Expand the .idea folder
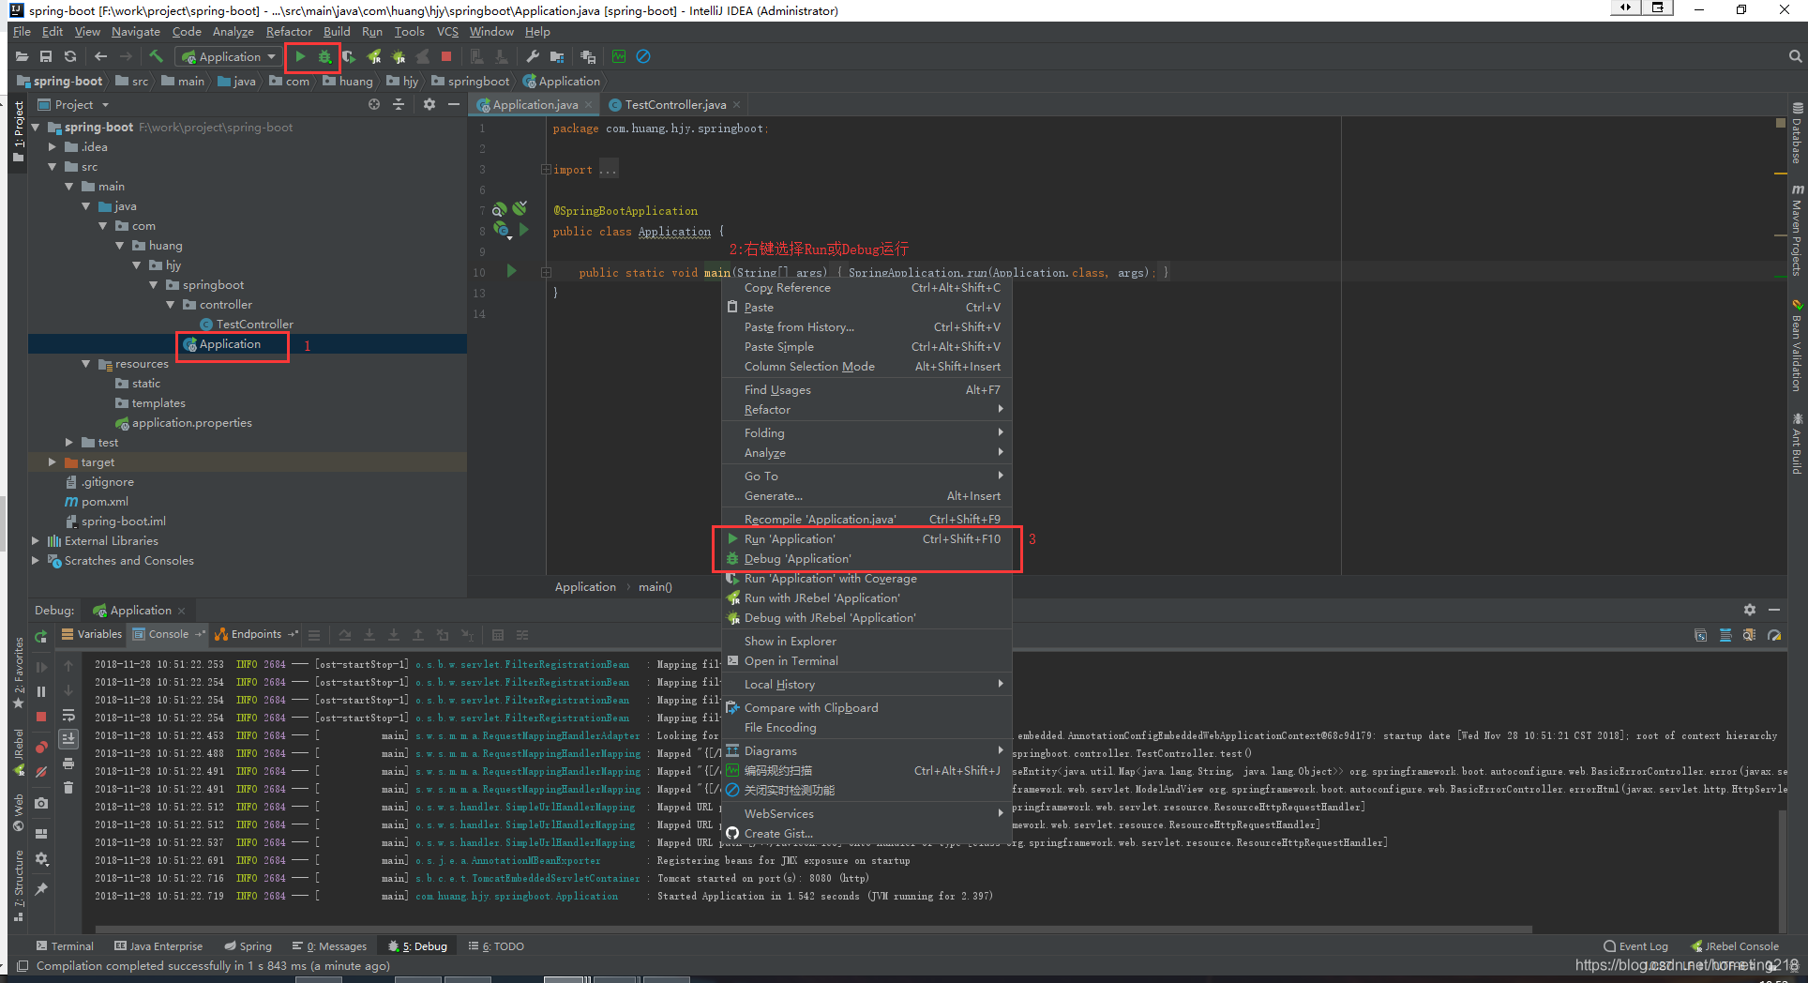The image size is (1808, 983). tap(53, 147)
